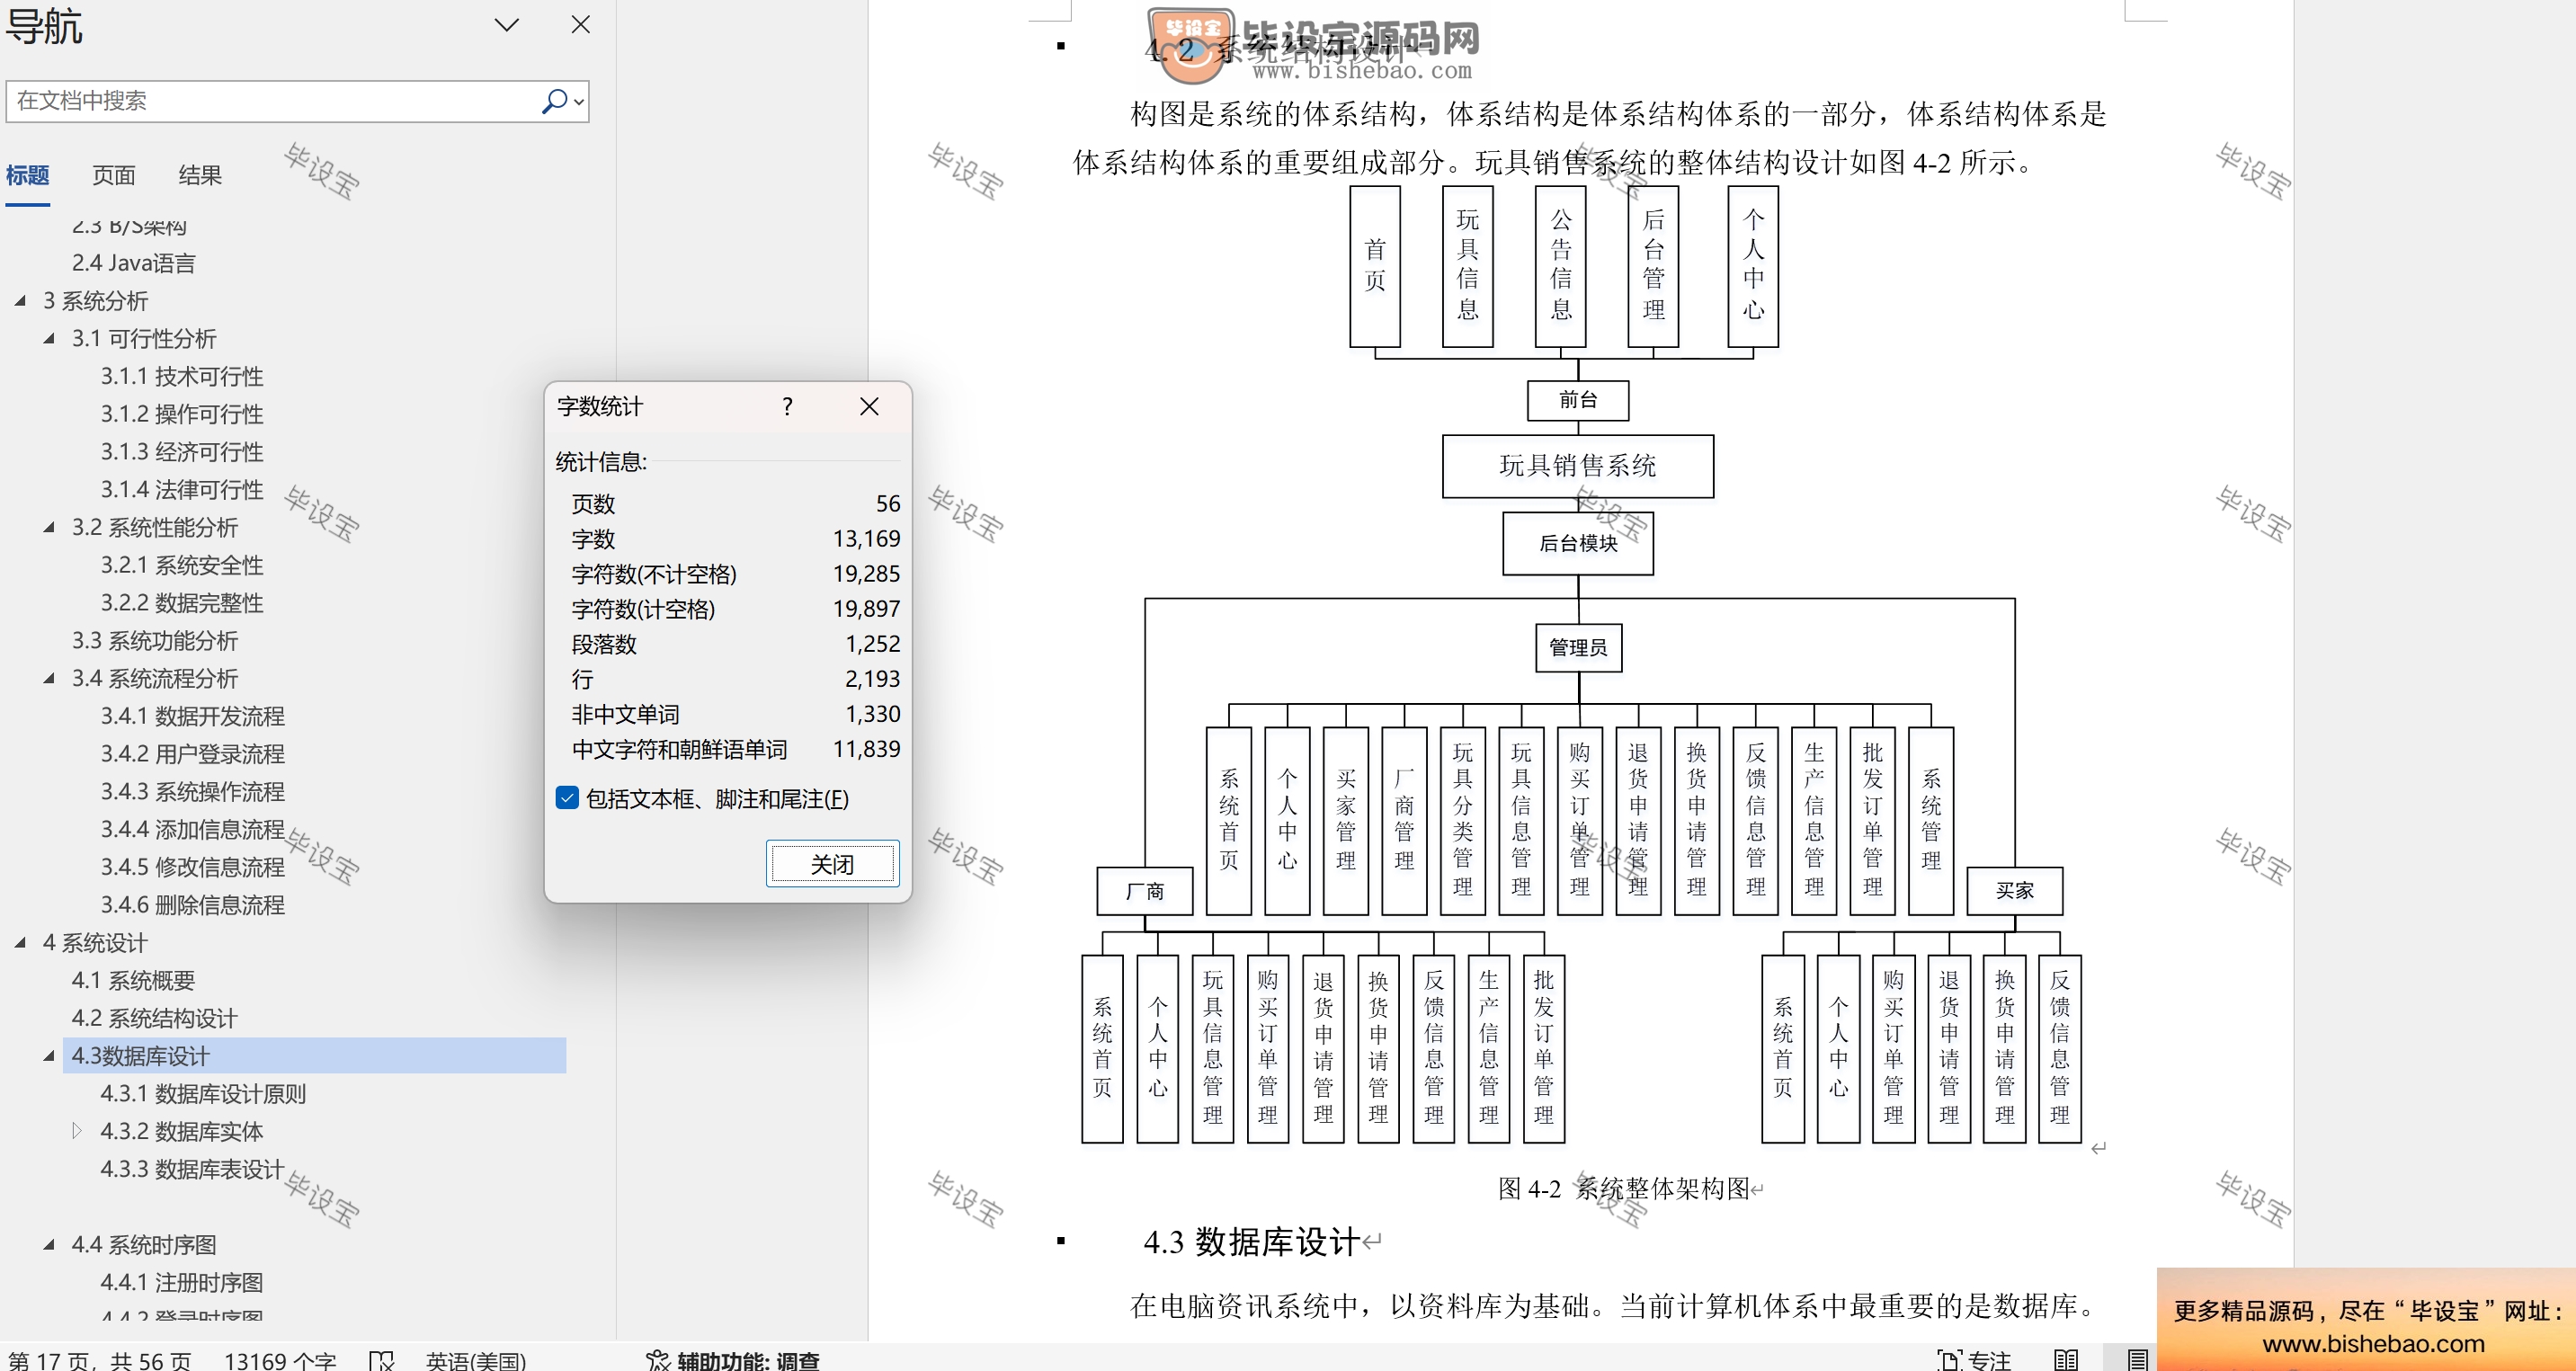Go to heading 4.3.3 数据库表设计
This screenshot has height=1371, width=2576.
click(193, 1169)
